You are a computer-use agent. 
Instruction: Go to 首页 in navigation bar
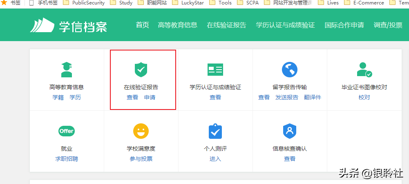pyautogui.click(x=143, y=25)
